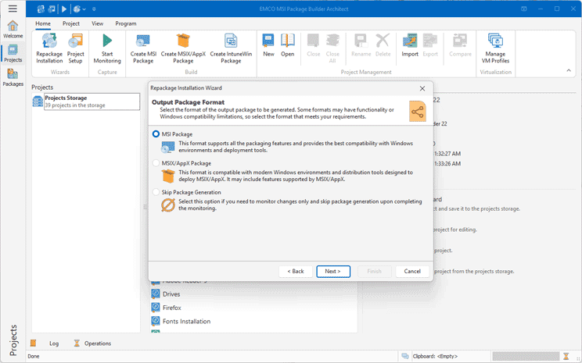Expand the quick access toolbar customize arrow

tap(95, 9)
